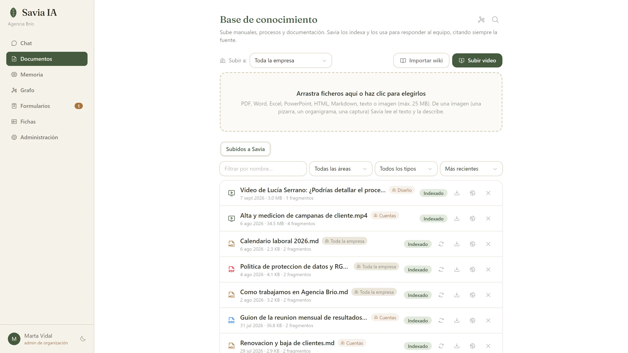The image size is (628, 353).
Task: Download Renovacion y baja de clientes.md
Action: tap(457, 346)
